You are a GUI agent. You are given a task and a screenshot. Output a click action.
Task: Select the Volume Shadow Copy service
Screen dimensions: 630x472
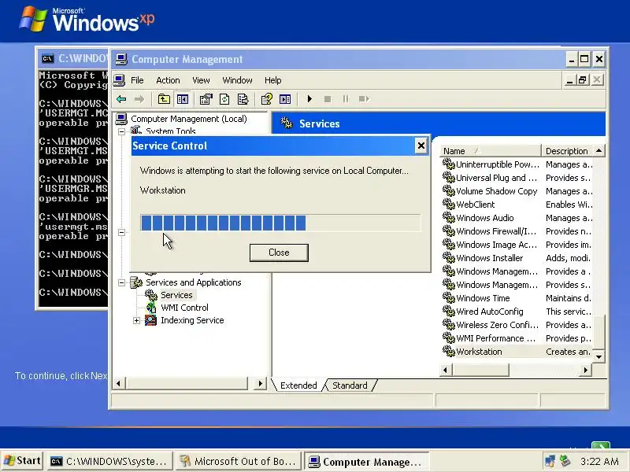pos(497,191)
